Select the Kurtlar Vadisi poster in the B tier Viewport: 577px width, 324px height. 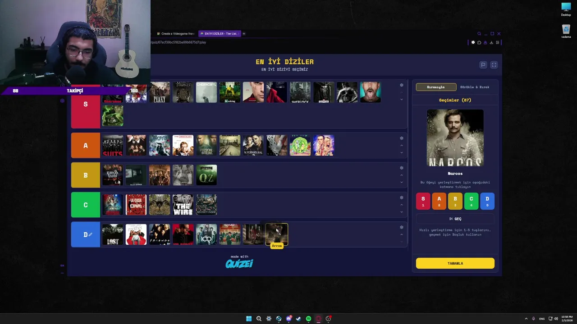113,175
